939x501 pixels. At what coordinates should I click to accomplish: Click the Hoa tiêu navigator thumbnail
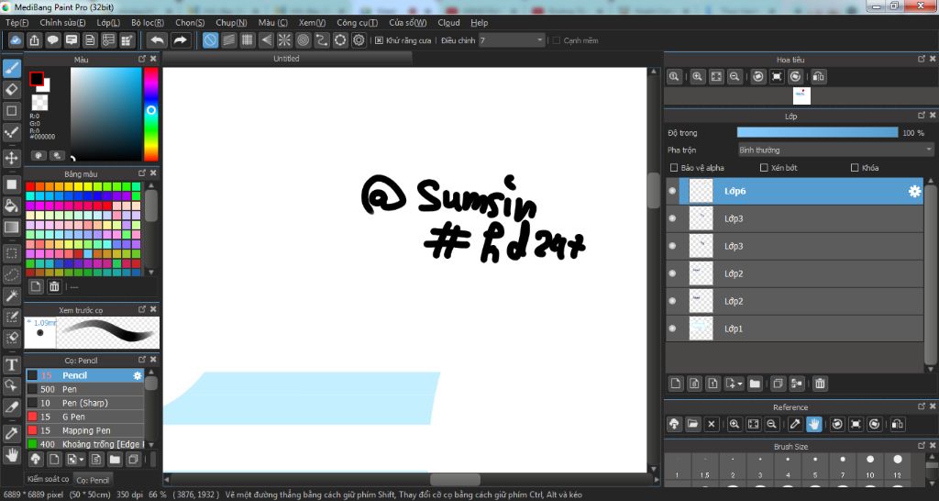[x=801, y=95]
